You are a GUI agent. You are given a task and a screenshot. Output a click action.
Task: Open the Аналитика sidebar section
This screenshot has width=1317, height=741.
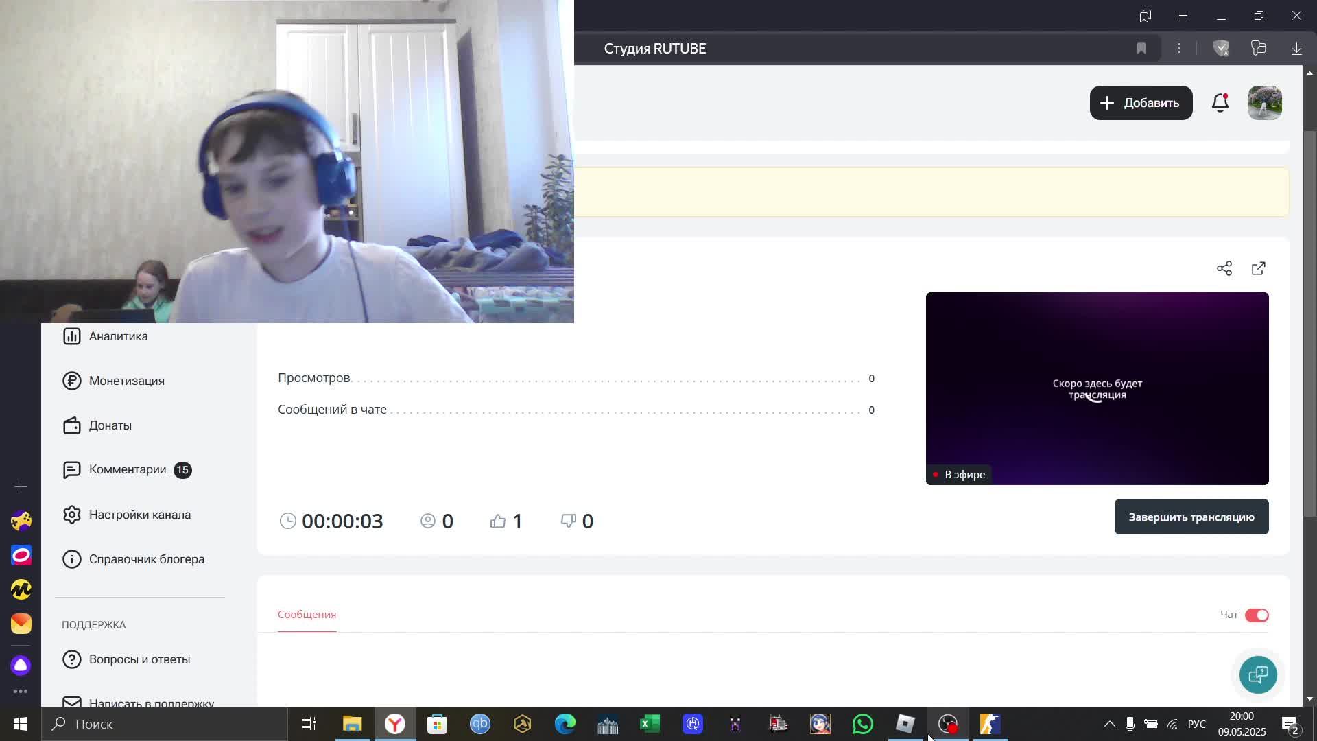pos(118,336)
